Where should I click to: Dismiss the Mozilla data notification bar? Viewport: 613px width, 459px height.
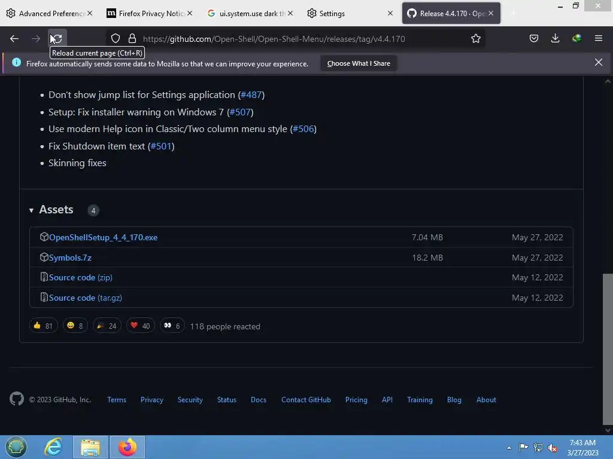click(599, 62)
